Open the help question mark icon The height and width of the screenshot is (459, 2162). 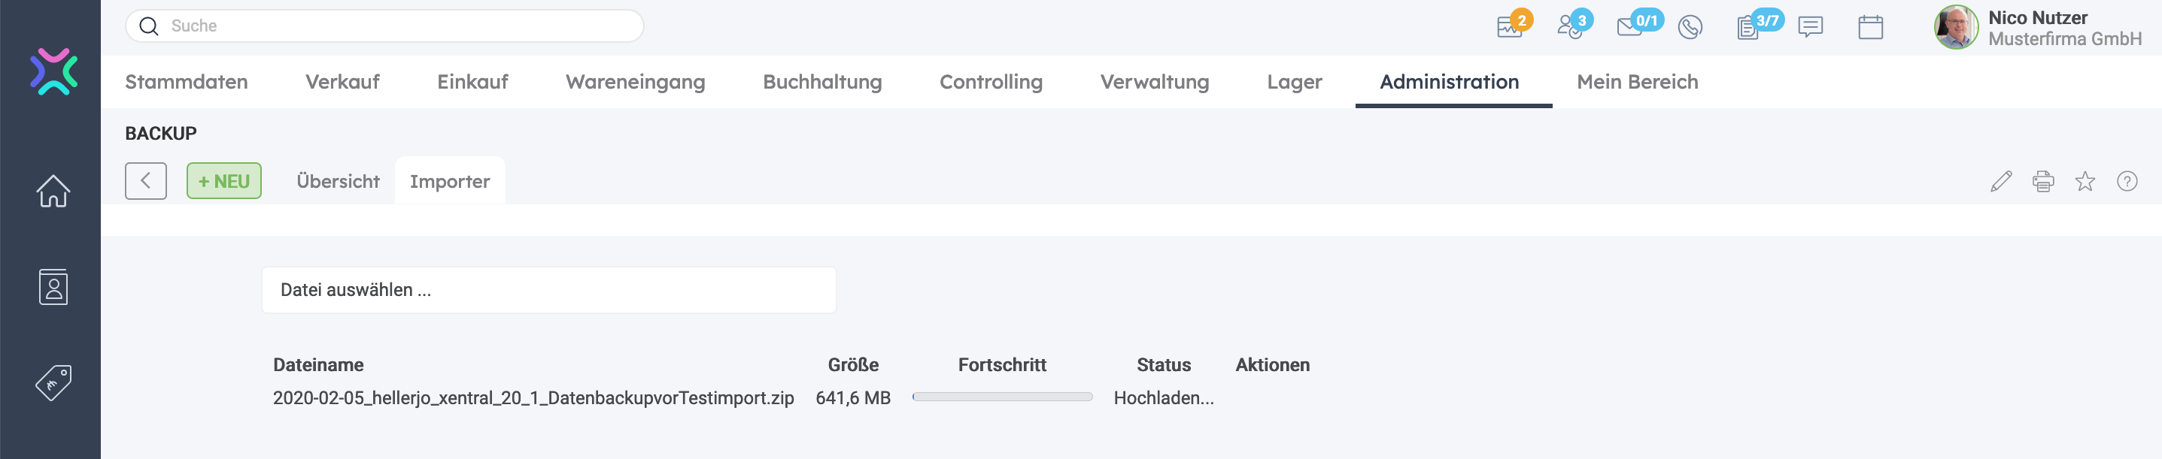click(x=2127, y=182)
